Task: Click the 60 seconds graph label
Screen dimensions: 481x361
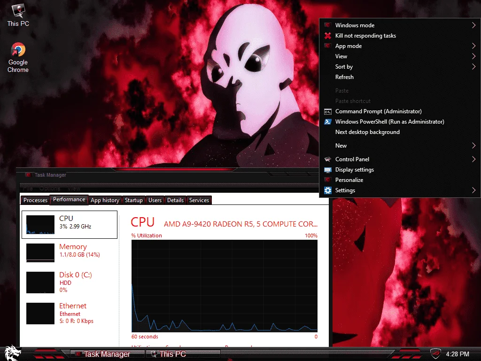Action: (x=145, y=337)
